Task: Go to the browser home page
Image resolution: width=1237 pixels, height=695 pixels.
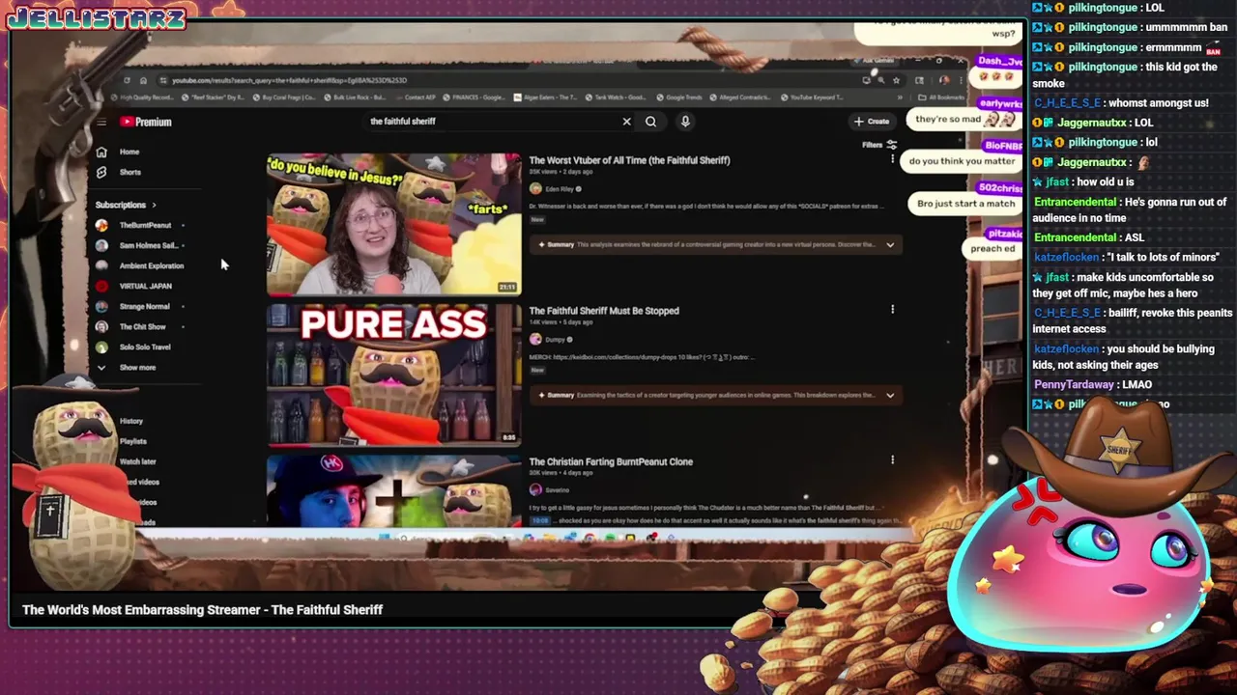Action: (x=143, y=80)
